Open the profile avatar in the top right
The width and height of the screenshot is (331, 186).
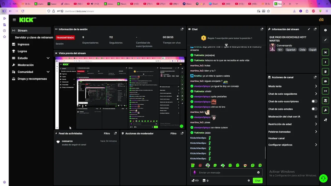coord(321,20)
